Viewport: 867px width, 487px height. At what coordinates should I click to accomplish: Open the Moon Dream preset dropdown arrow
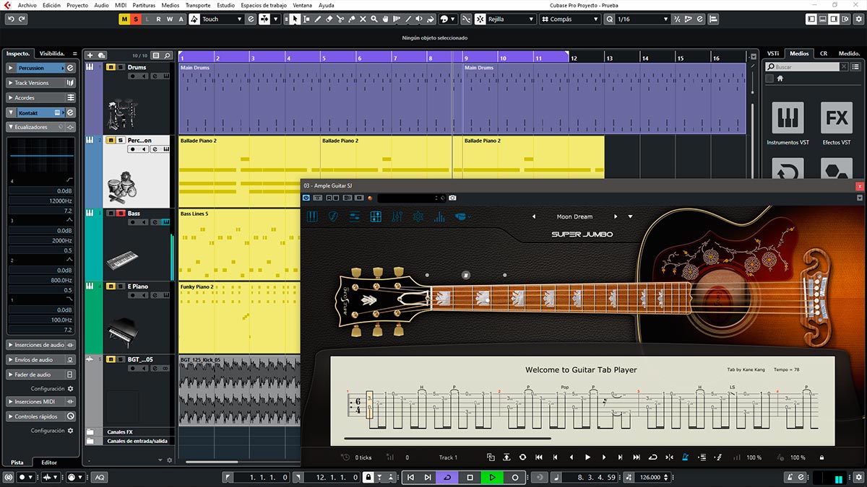coord(630,216)
